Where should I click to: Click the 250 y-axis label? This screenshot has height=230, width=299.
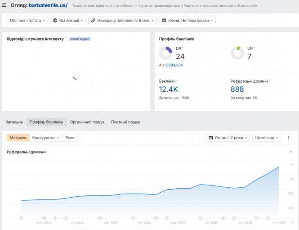tap(290, 208)
